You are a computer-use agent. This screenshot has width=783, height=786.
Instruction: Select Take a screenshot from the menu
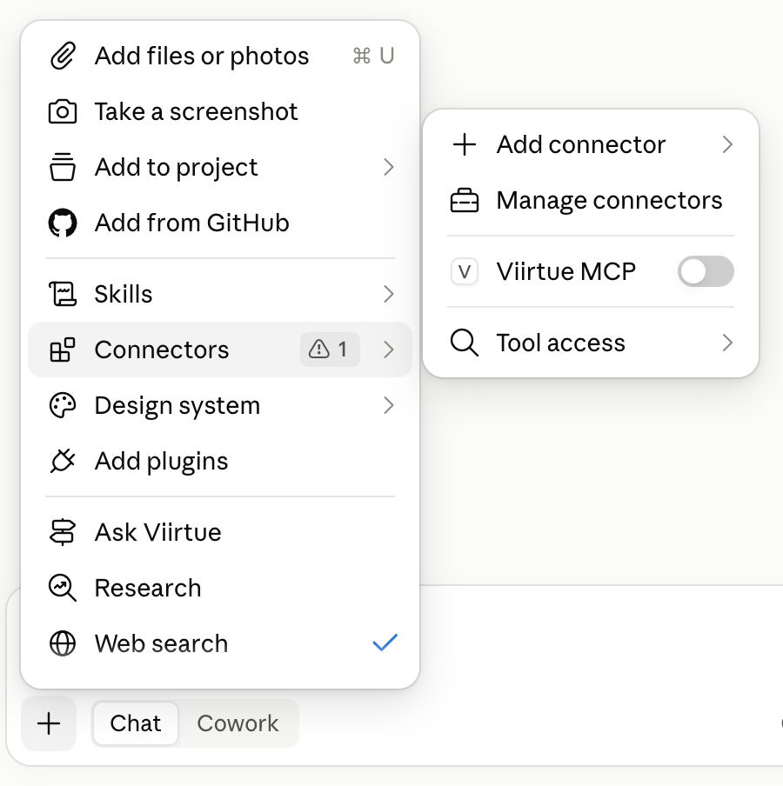(220, 111)
